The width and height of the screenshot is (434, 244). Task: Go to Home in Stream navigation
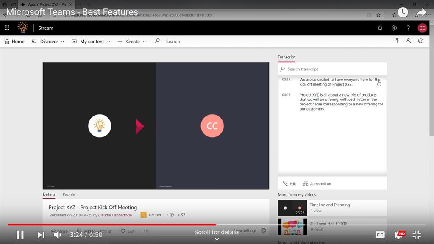tap(15, 42)
